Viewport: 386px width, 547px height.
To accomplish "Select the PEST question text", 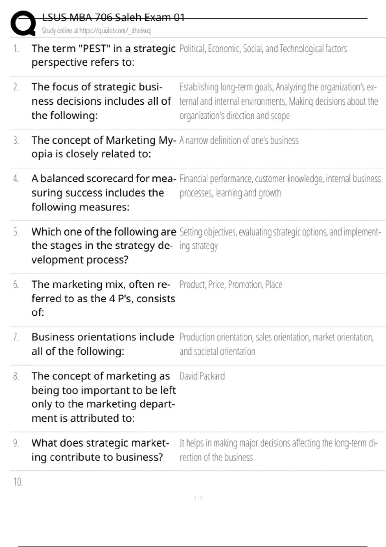I will (103, 55).
